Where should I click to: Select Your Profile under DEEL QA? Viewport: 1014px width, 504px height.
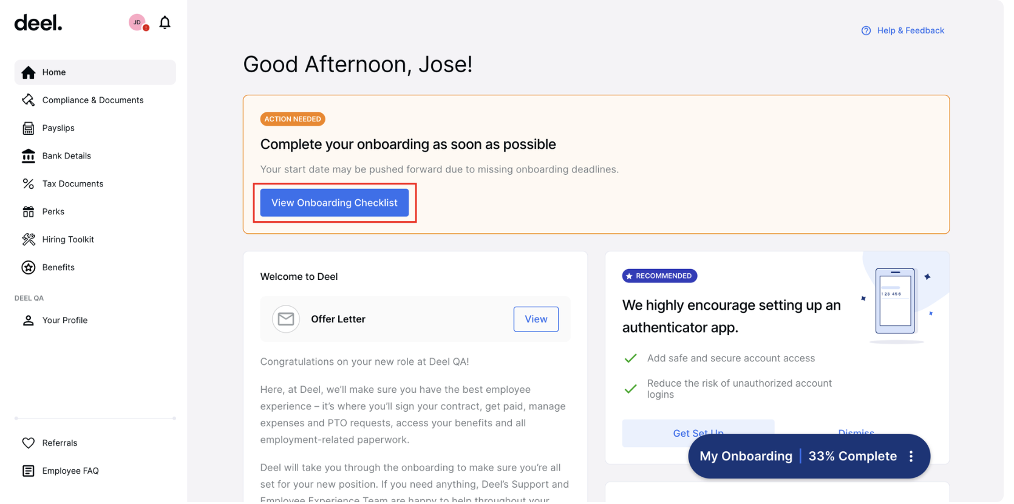64,320
